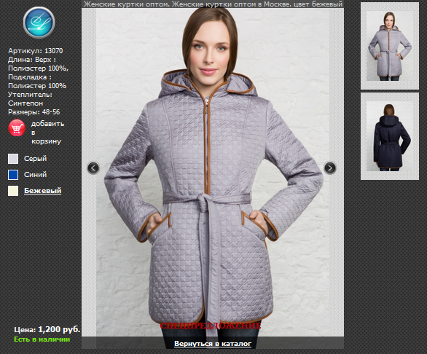
Task: Click the green Есть в наличии status
Action: [42, 339]
